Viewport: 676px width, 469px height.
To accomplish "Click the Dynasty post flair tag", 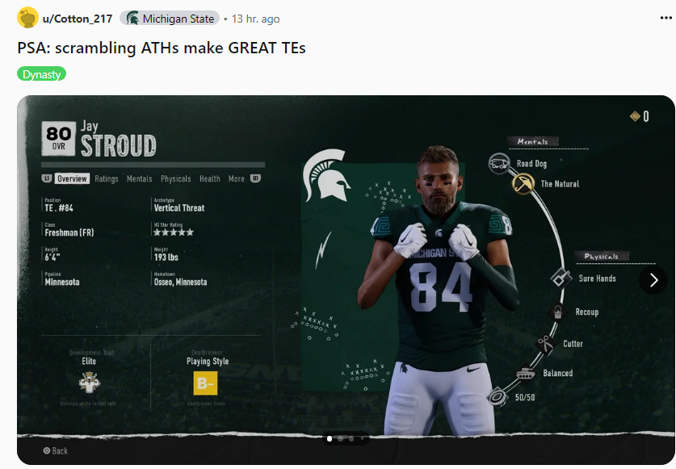I will pyautogui.click(x=41, y=74).
